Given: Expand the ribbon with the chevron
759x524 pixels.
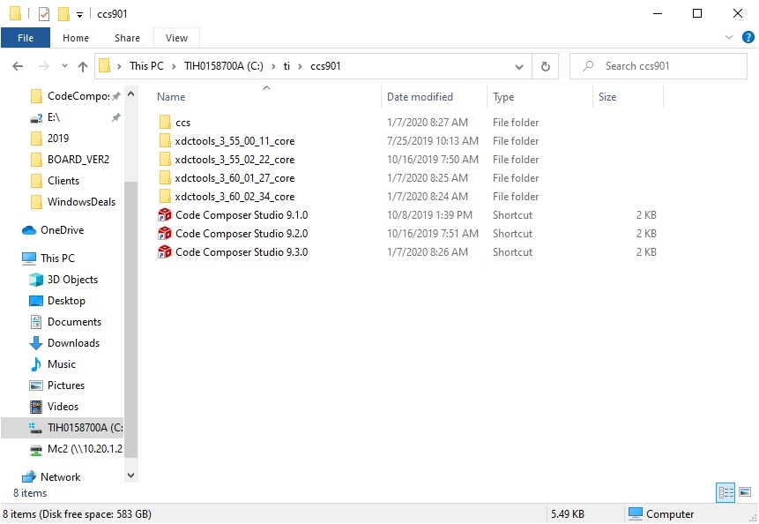Looking at the screenshot, I should [x=728, y=37].
